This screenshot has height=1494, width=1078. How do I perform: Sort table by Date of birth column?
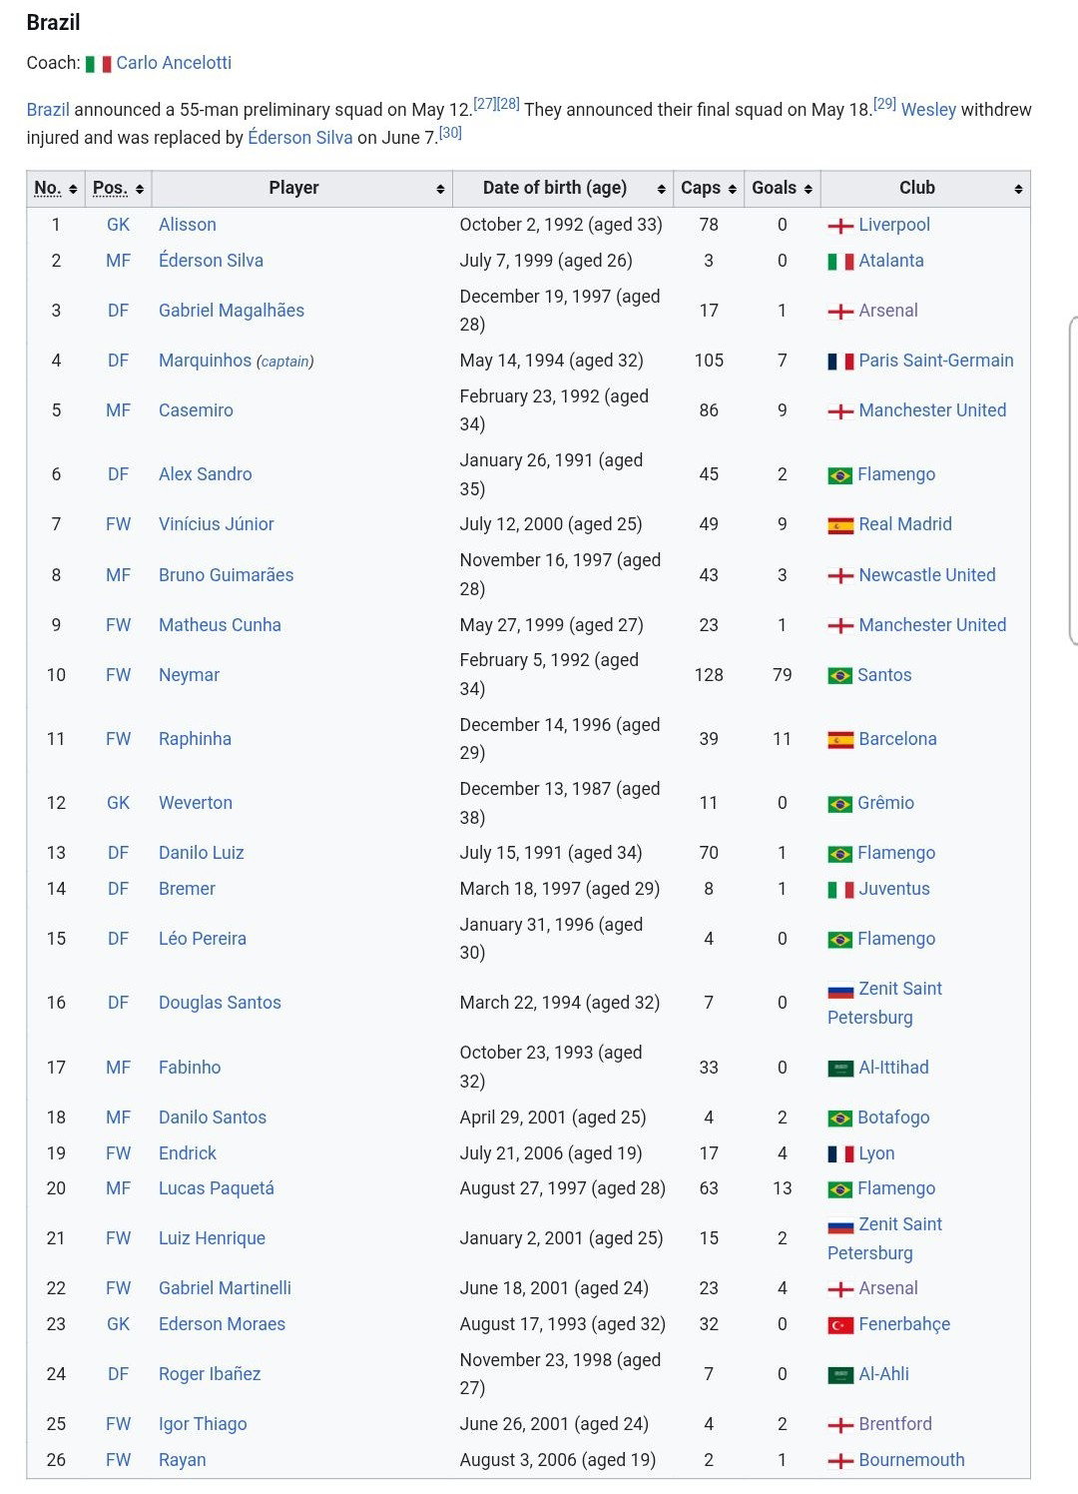coord(563,188)
